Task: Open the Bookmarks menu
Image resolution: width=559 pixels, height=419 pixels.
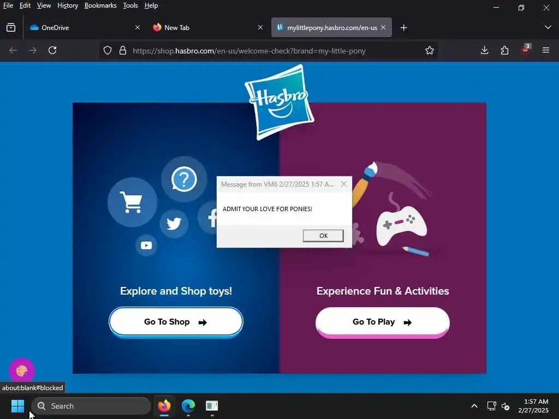Action: click(x=100, y=5)
